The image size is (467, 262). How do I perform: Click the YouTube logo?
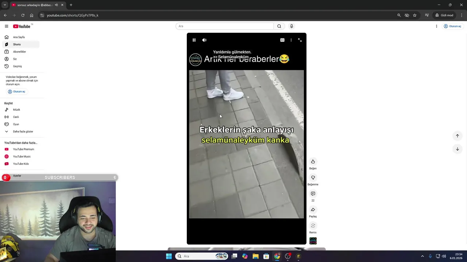[x=22, y=26]
